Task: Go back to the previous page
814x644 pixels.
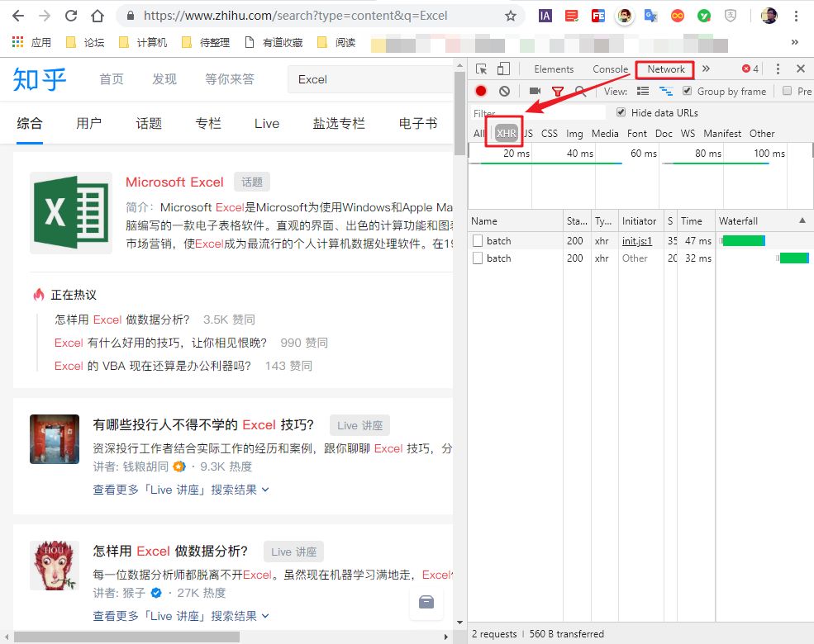Action: coord(18,16)
